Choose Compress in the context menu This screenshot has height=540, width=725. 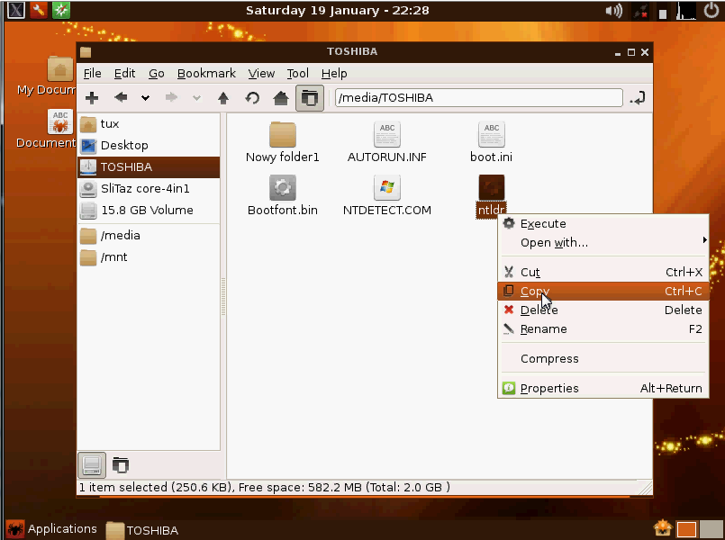(x=603, y=359)
